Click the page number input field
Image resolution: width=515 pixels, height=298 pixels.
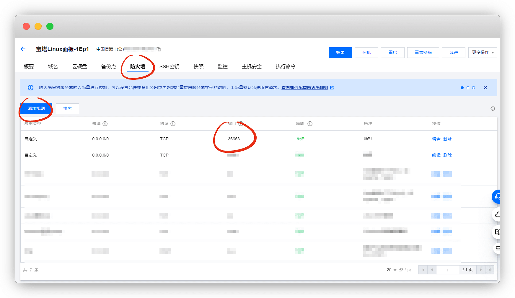pos(447,270)
